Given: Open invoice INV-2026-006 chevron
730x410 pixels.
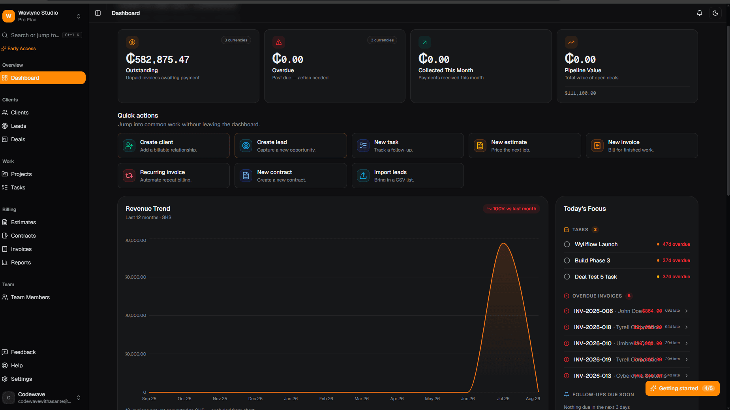Looking at the screenshot, I should [687, 311].
